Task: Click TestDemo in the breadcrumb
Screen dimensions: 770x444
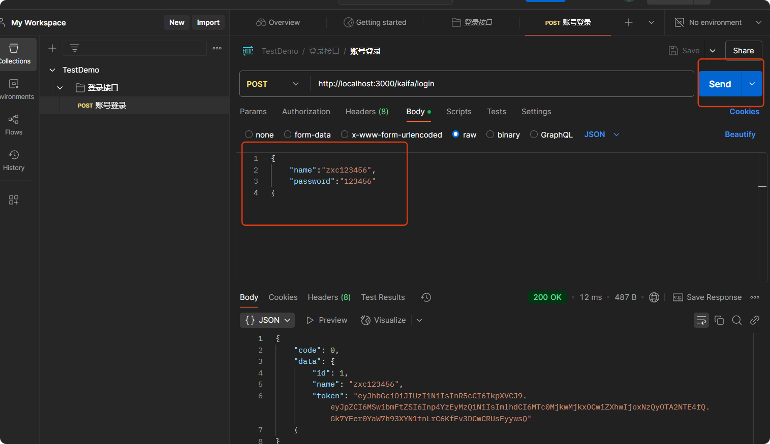Action: point(280,51)
